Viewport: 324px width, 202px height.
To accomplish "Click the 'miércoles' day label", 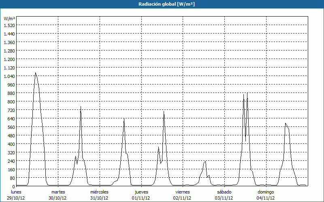I will tap(99, 192).
